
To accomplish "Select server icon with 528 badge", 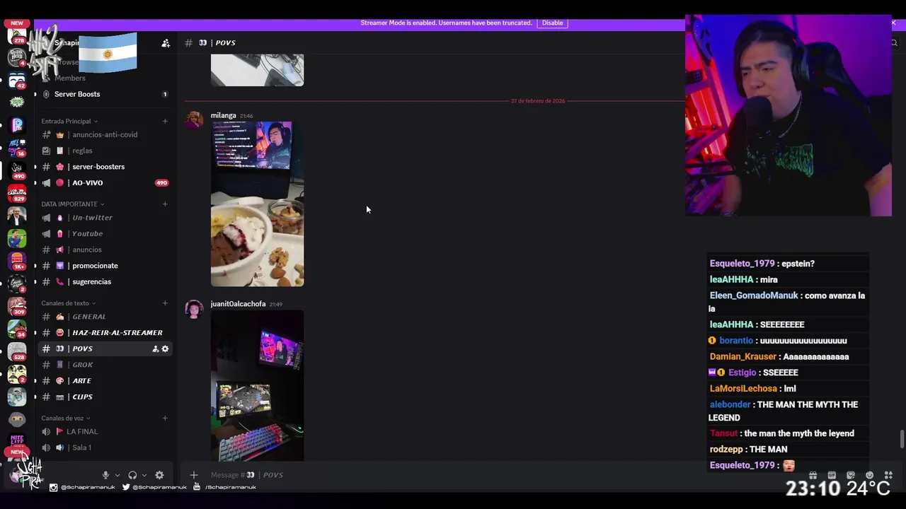I will [x=17, y=351].
